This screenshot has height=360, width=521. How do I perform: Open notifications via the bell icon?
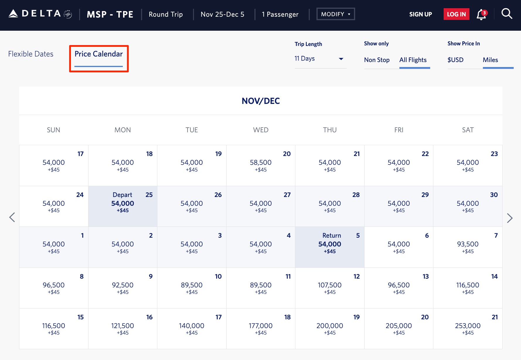481,14
